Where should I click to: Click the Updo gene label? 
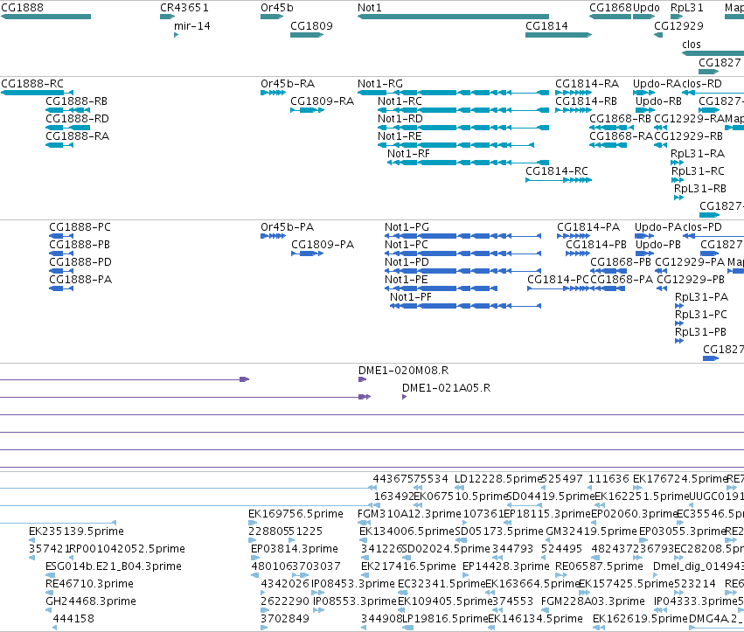[646, 8]
